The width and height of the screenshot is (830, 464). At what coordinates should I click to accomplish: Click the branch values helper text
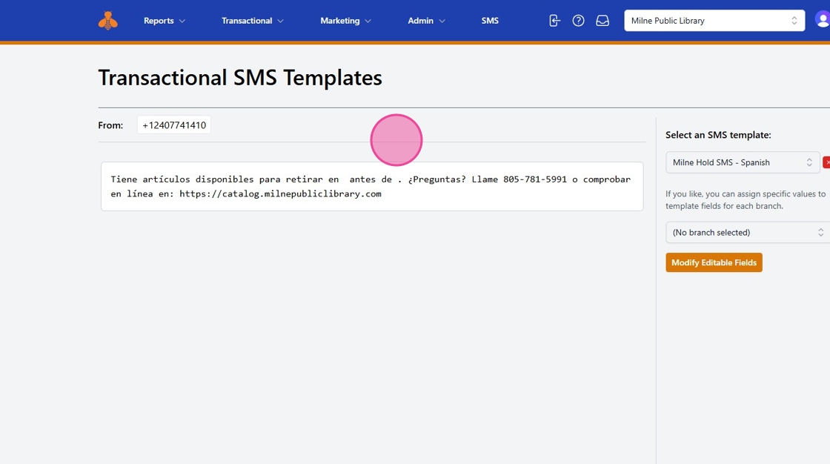(746, 199)
